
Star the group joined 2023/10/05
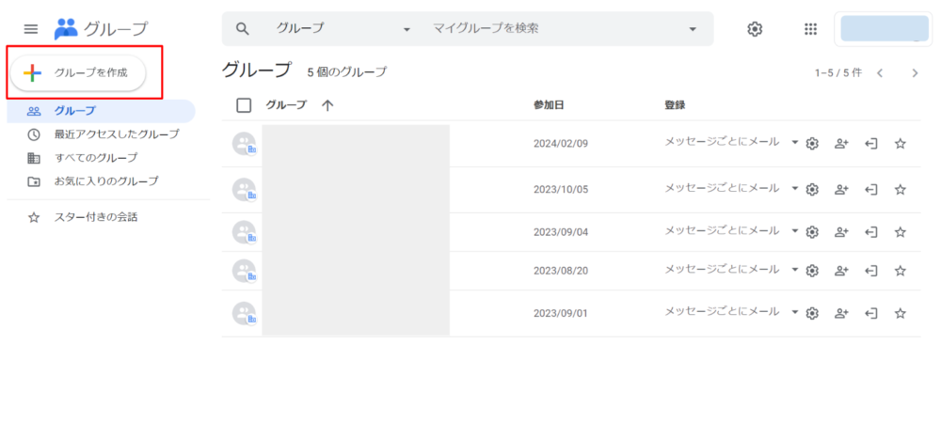[x=900, y=189]
